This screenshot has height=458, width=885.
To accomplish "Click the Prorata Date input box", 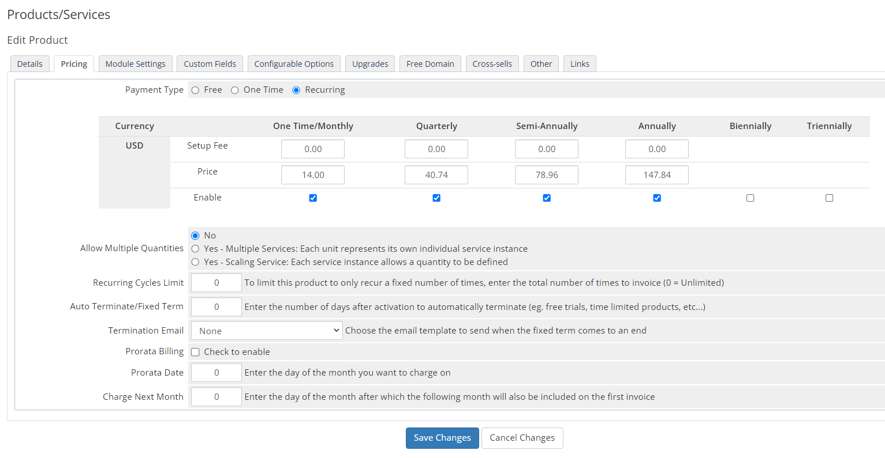I will tap(216, 373).
